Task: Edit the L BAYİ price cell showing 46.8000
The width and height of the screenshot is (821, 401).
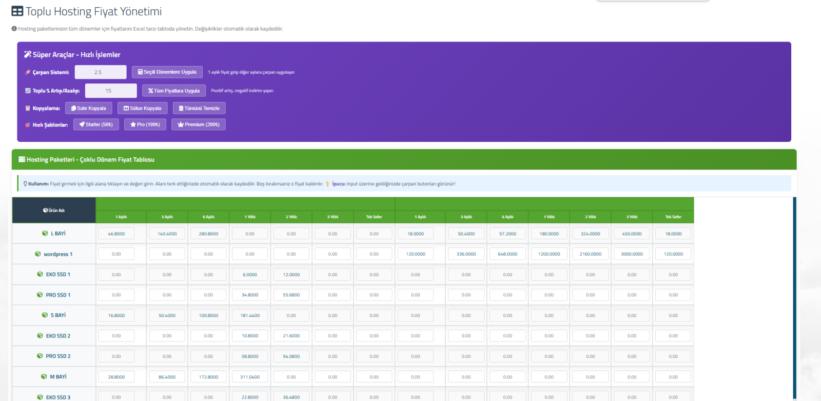Action: click(x=116, y=234)
